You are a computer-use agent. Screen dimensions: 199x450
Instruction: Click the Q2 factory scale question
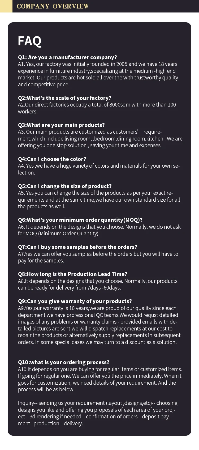tap(65, 98)
